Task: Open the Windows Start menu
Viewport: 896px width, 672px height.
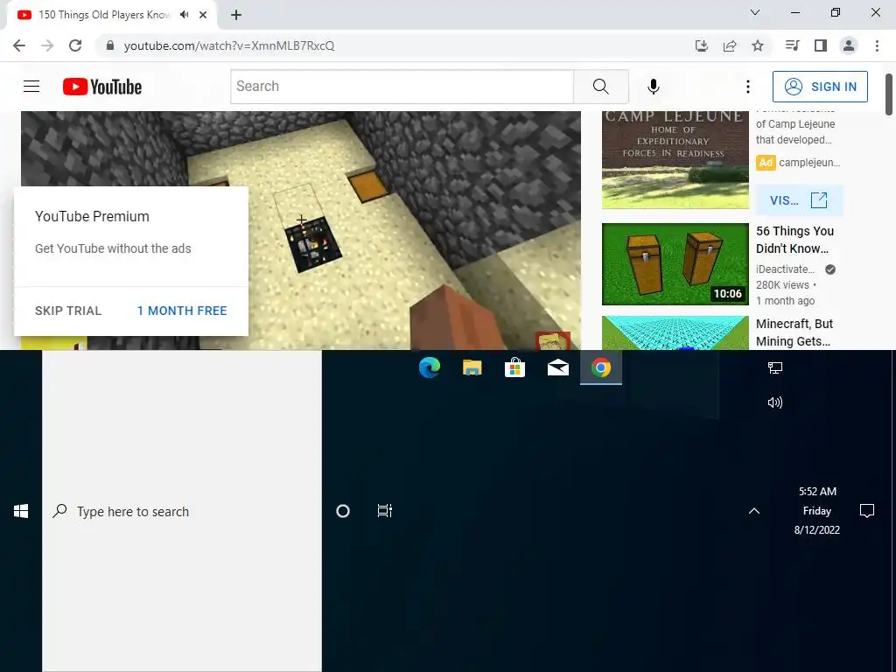Action: pyautogui.click(x=21, y=511)
